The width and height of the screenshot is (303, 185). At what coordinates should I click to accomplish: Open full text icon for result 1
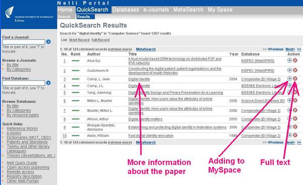(295, 60)
